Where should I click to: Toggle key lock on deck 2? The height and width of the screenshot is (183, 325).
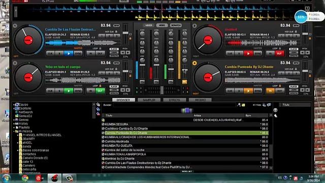click(x=310, y=39)
